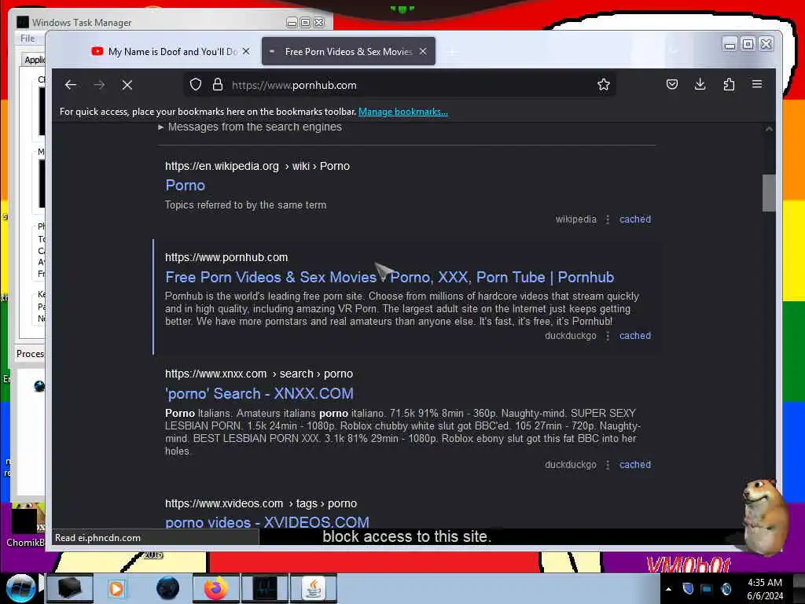Open the Extensions puzzle icon

729,84
